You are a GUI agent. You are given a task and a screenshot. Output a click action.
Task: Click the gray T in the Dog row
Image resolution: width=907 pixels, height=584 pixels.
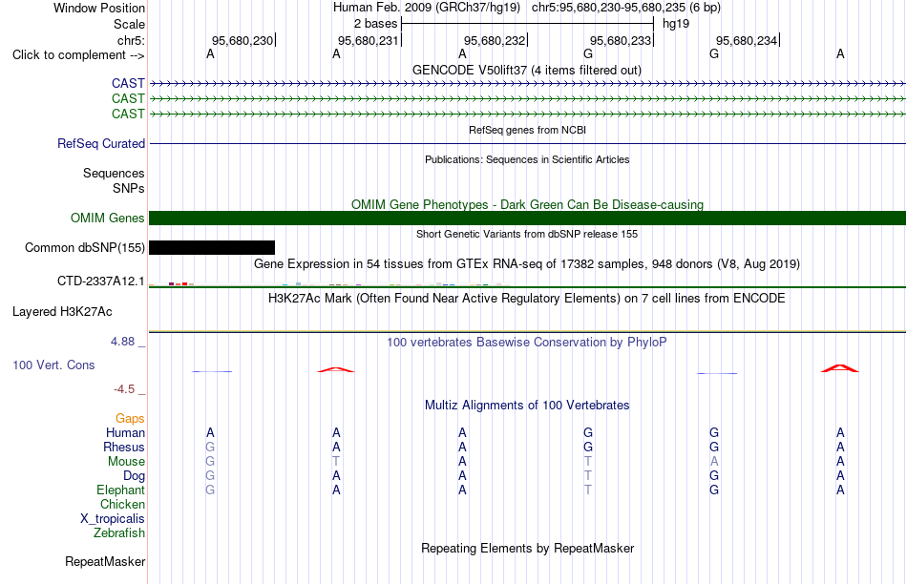(588, 475)
